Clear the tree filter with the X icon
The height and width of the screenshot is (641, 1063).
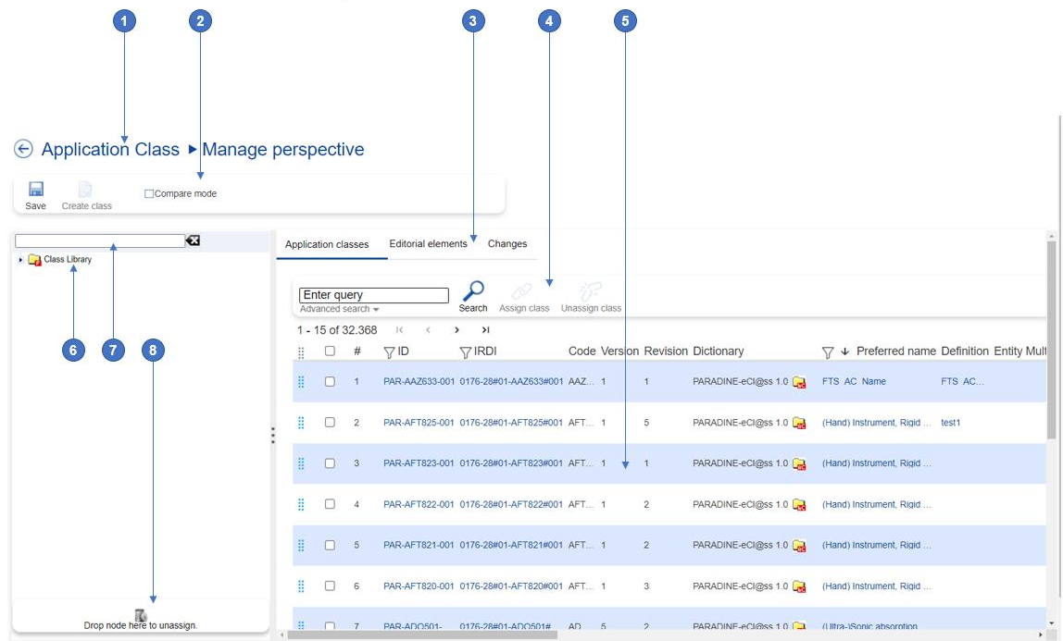[x=193, y=240]
